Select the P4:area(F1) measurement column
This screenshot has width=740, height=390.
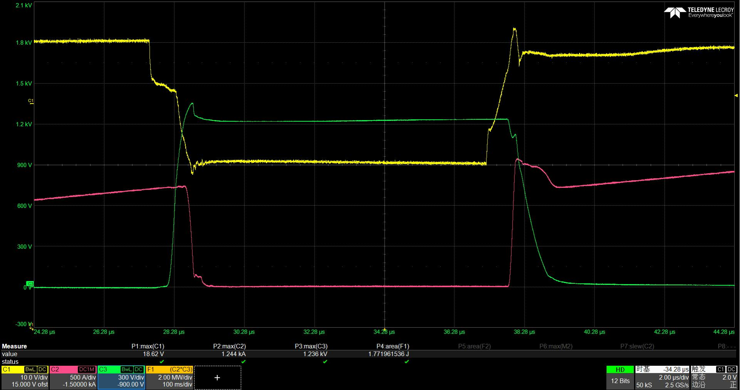(x=393, y=346)
